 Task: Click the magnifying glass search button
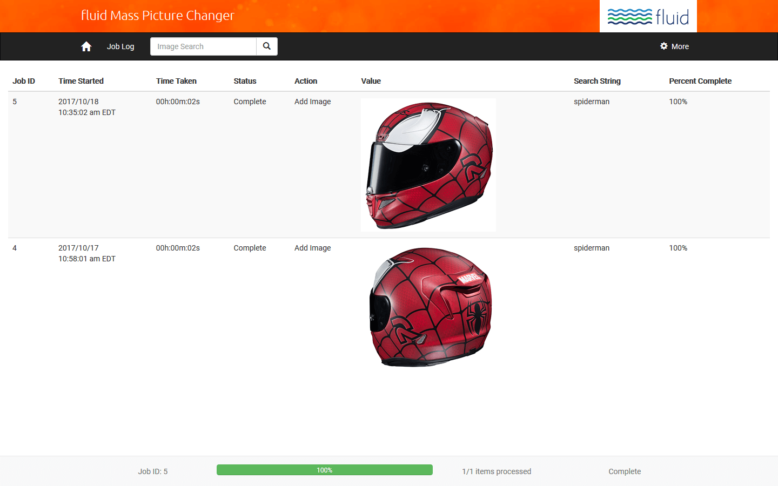[x=267, y=46]
